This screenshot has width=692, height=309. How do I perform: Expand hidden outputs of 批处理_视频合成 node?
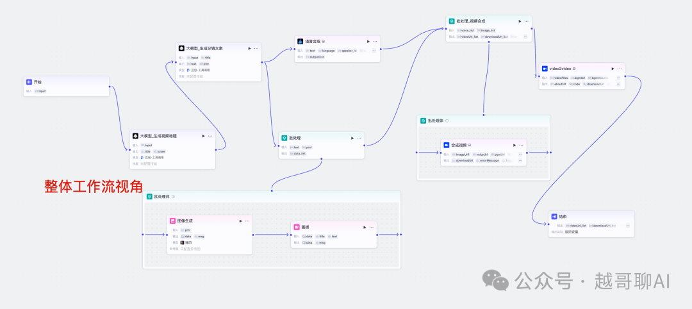tap(525, 37)
